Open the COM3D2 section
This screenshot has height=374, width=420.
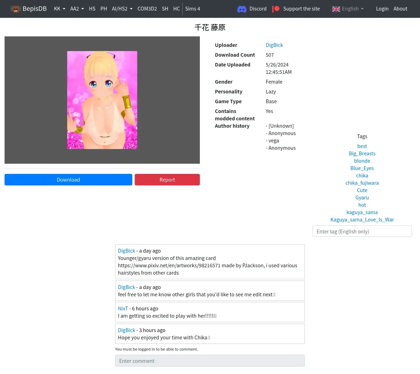pyautogui.click(x=147, y=9)
